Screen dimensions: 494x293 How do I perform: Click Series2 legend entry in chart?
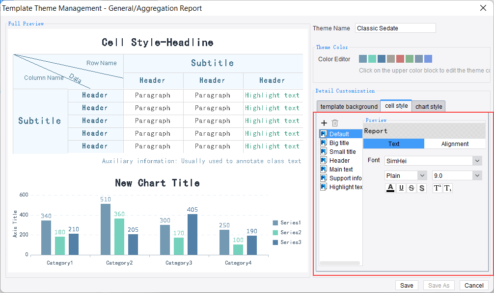(x=287, y=232)
